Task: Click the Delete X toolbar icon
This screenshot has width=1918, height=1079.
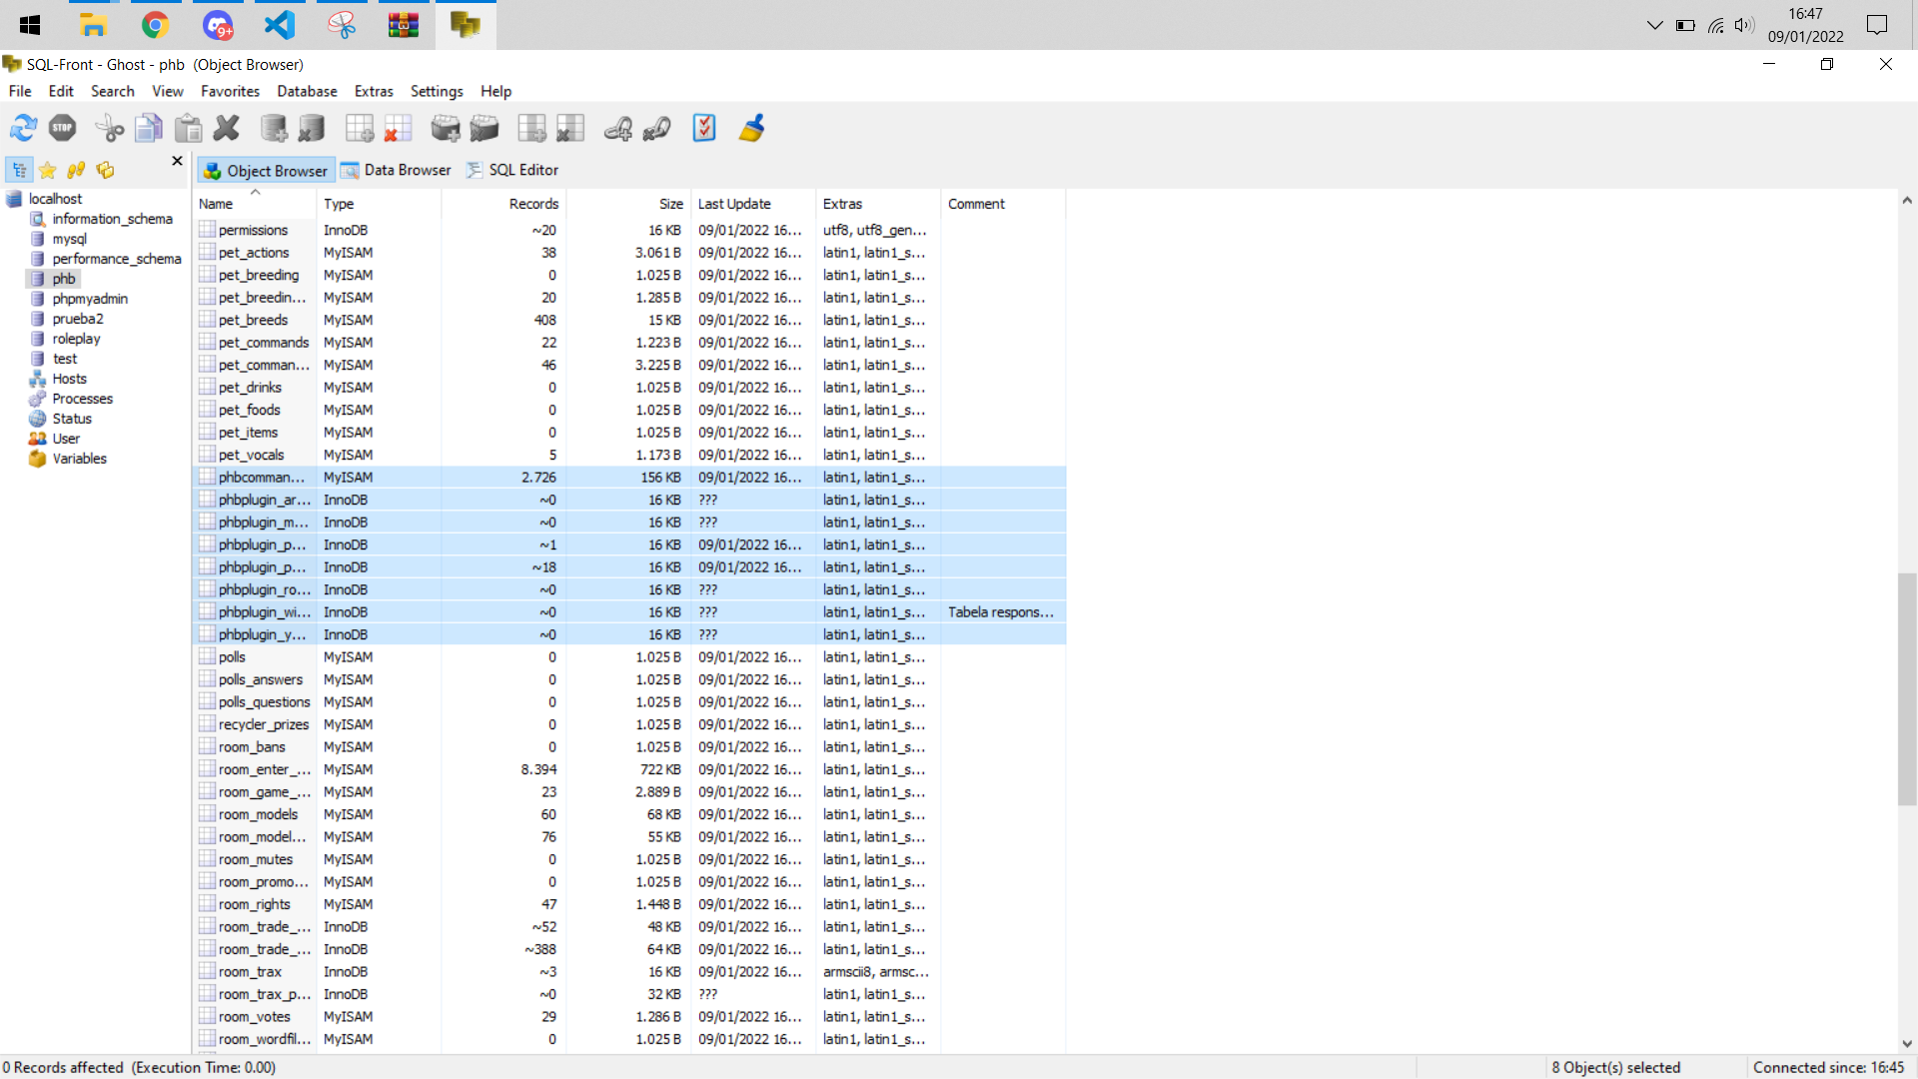Action: tap(227, 128)
